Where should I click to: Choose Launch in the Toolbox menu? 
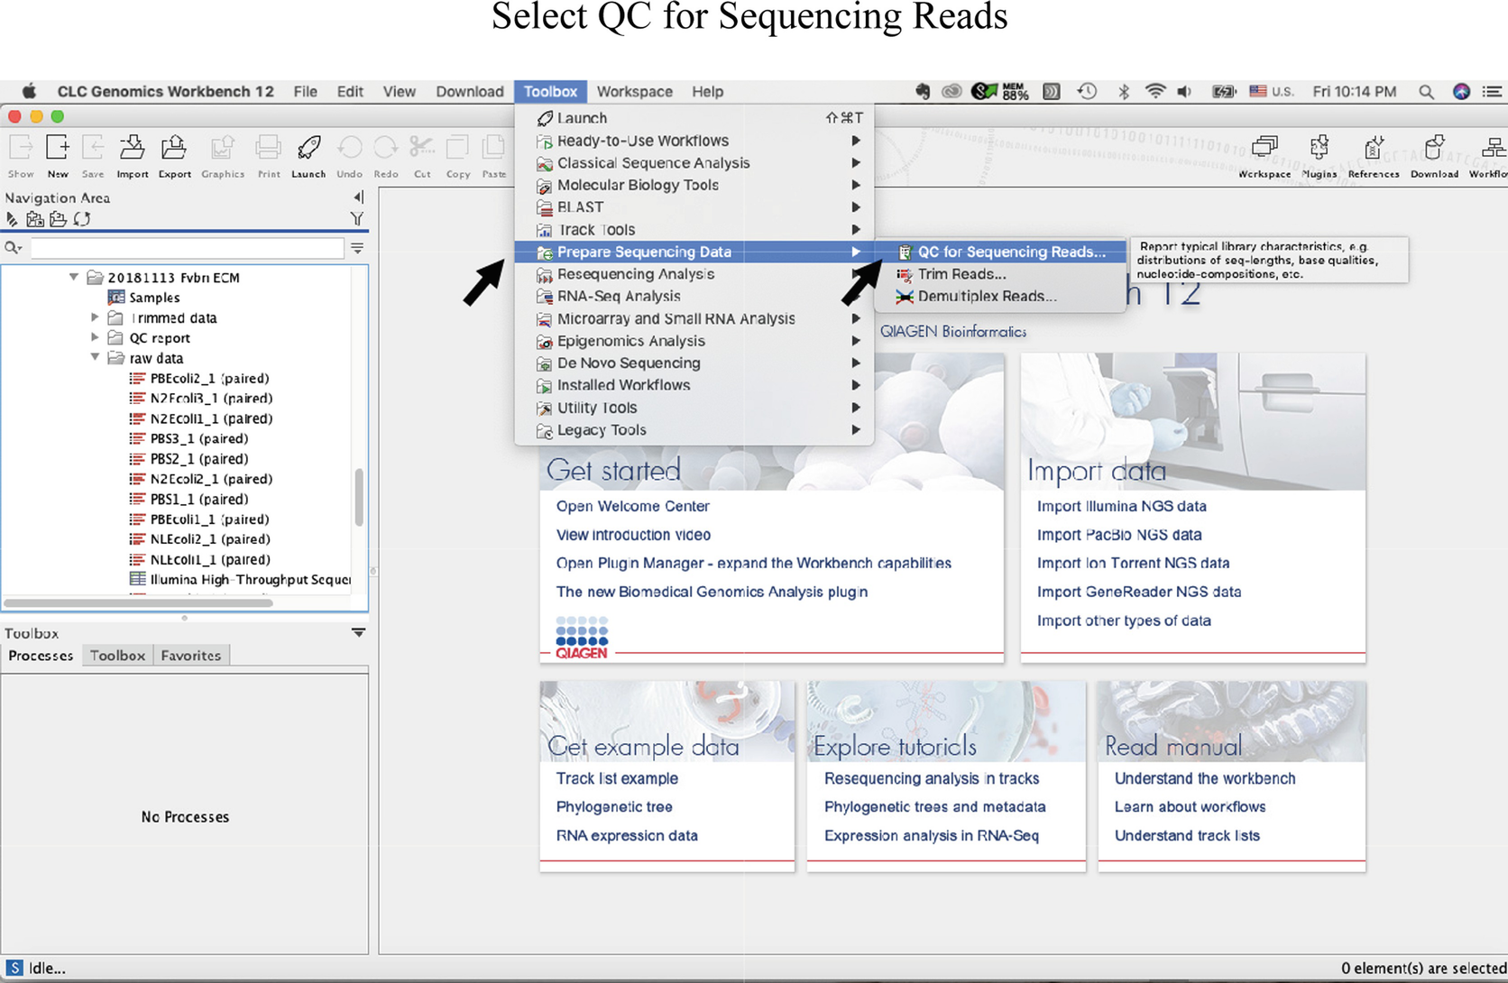(694, 118)
